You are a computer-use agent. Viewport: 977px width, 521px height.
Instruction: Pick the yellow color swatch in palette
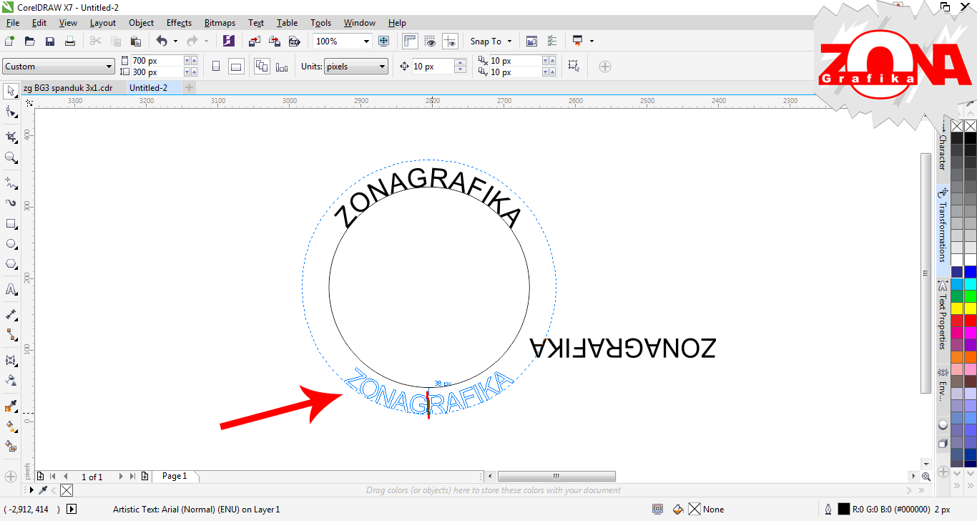(x=971, y=308)
